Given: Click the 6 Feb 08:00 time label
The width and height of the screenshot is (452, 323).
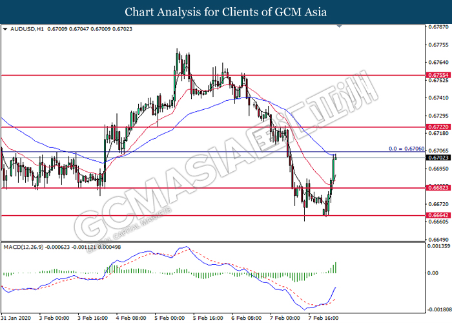Looking at the screenshot, I should tap(246, 318).
